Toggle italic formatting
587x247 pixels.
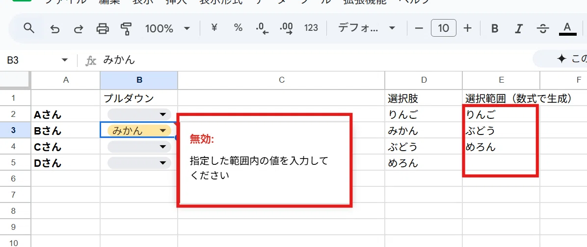[x=519, y=28]
